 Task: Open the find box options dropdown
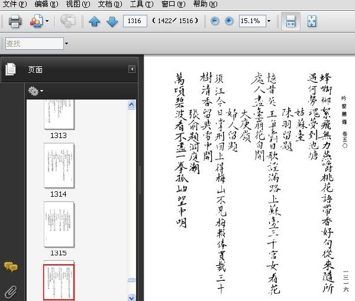point(66,43)
